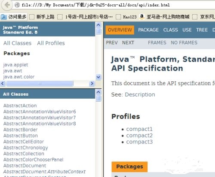
Task: Click the packages frame horizontal scrollbar thumb
Action: (40, 84)
